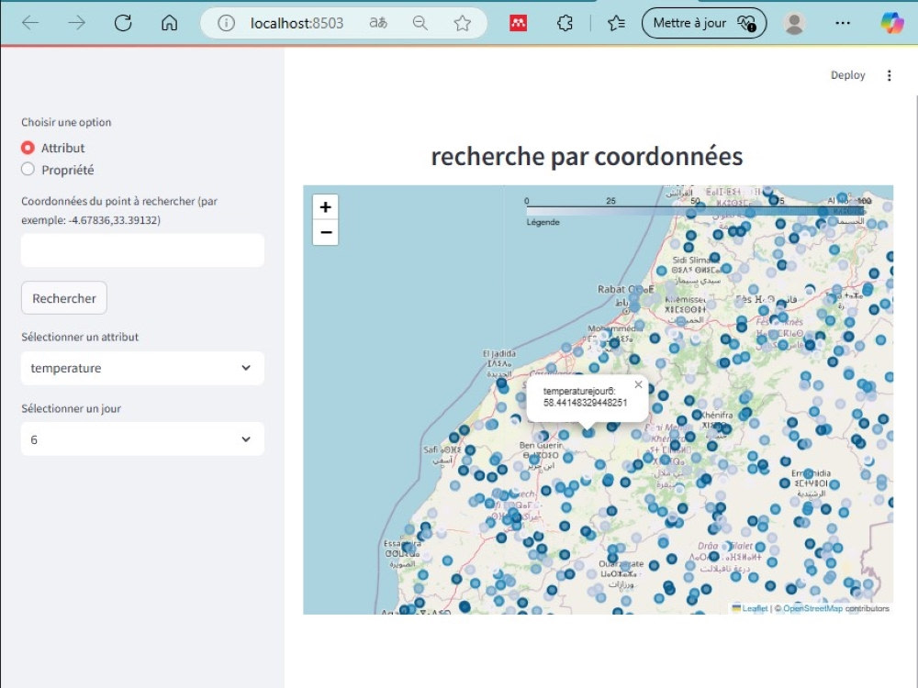The height and width of the screenshot is (688, 918).
Task: Click the 'Légende' label on the map
Action: 543,222
